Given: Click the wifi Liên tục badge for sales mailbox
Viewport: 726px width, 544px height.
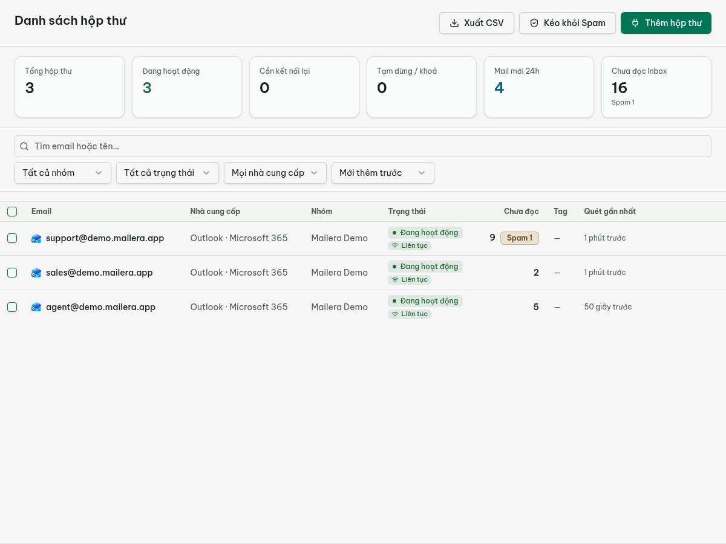Looking at the screenshot, I should click(x=410, y=280).
